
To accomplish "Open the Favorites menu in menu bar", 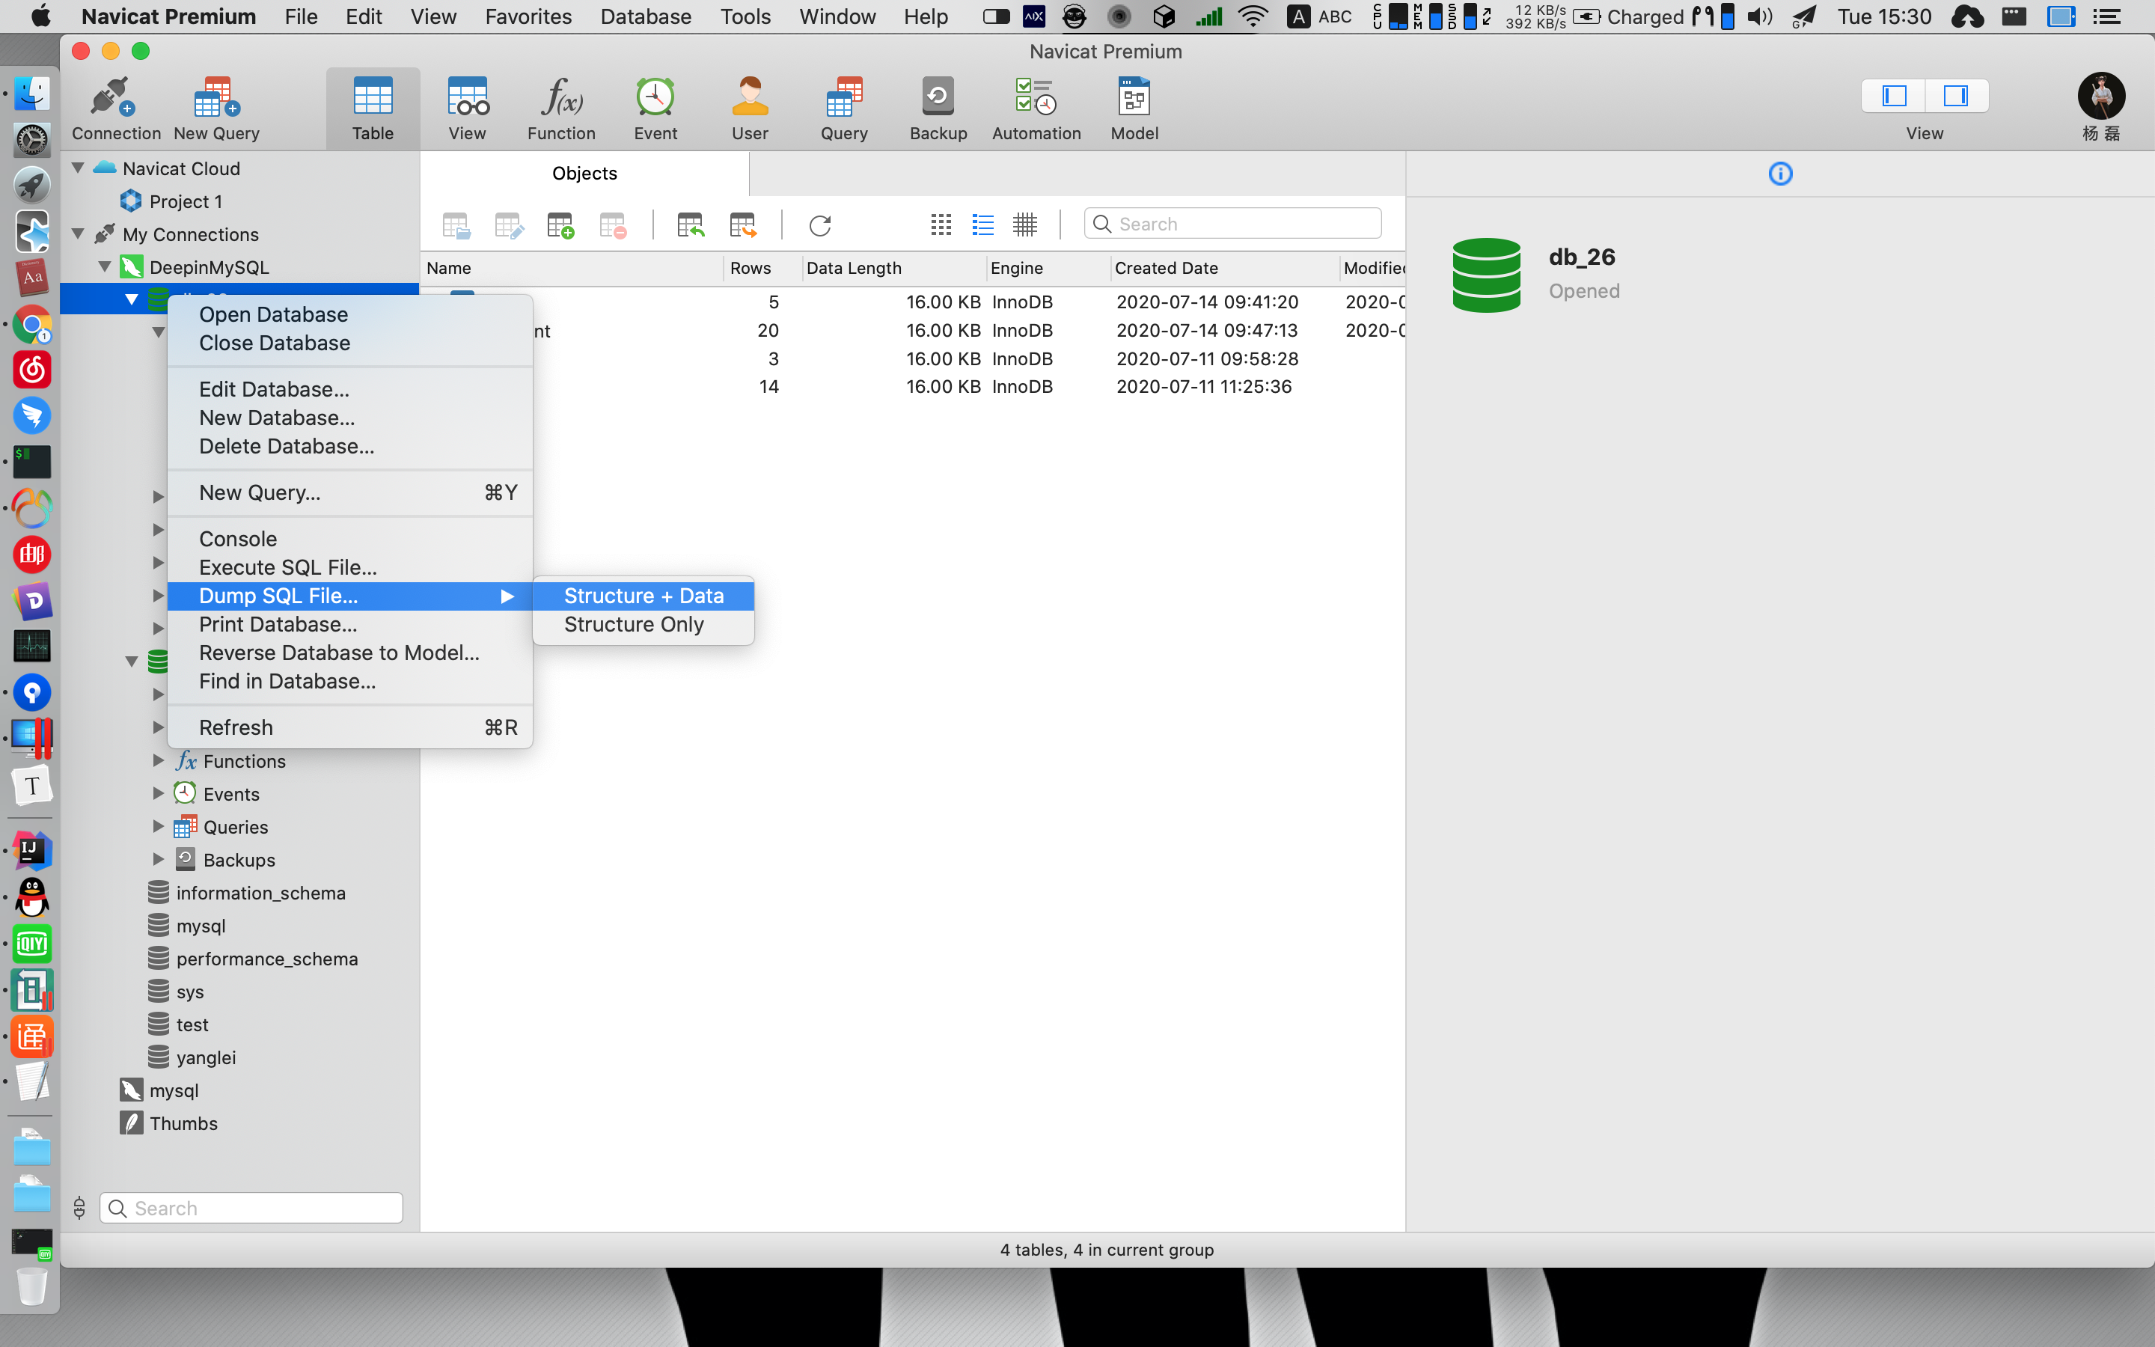I will (x=528, y=16).
